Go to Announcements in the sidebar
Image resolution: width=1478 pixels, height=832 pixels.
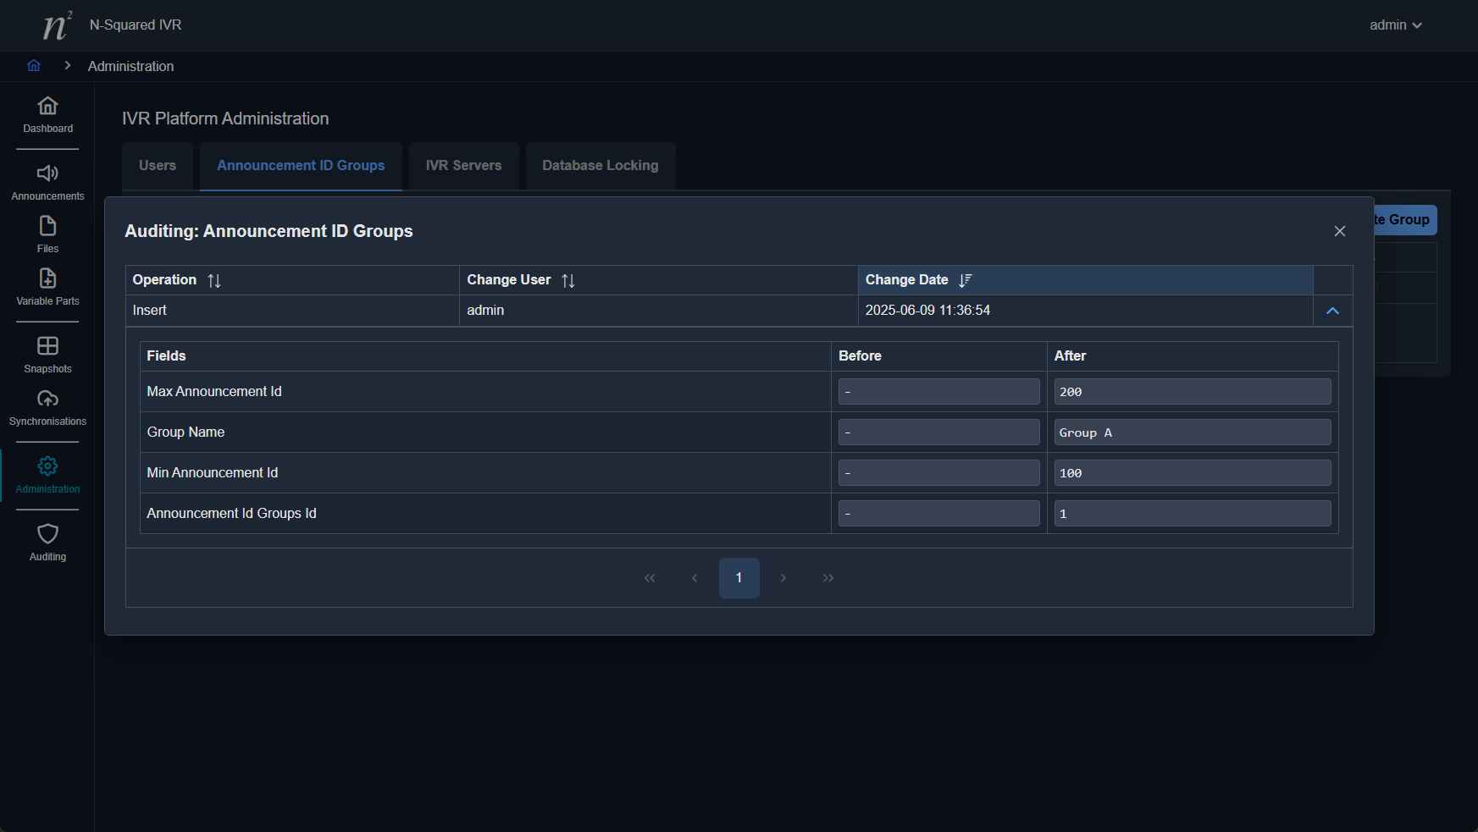tap(47, 174)
